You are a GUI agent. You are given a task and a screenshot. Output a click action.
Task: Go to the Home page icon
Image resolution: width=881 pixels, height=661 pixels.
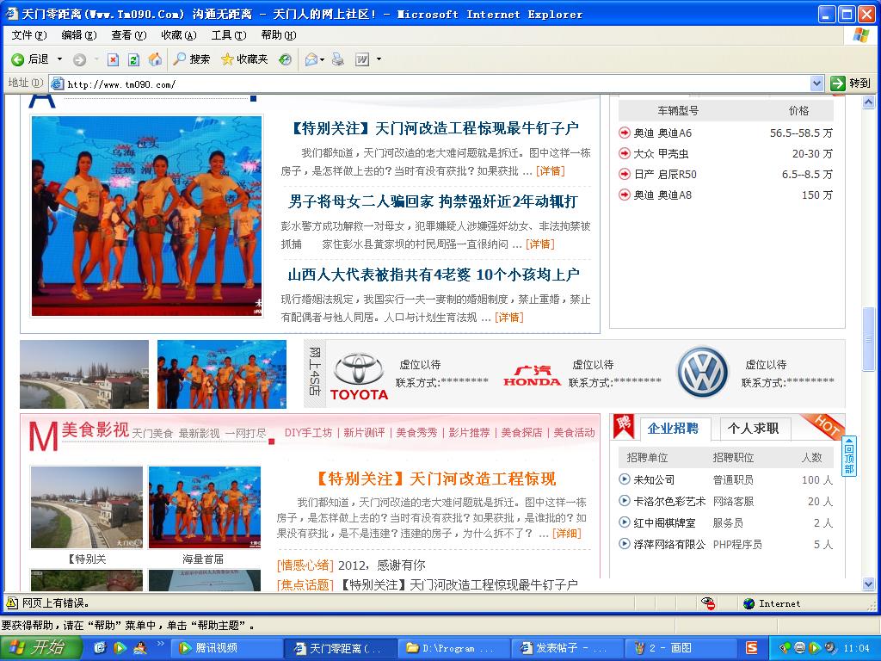(155, 59)
